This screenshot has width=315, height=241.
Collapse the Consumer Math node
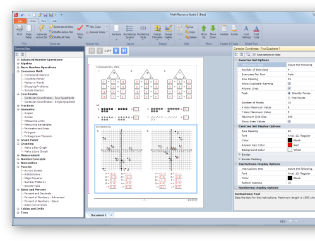pyautogui.click(x=18, y=71)
